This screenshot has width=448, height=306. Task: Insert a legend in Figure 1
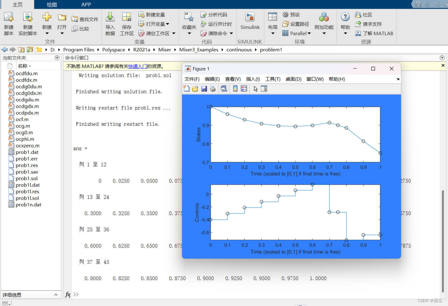[x=244, y=89]
